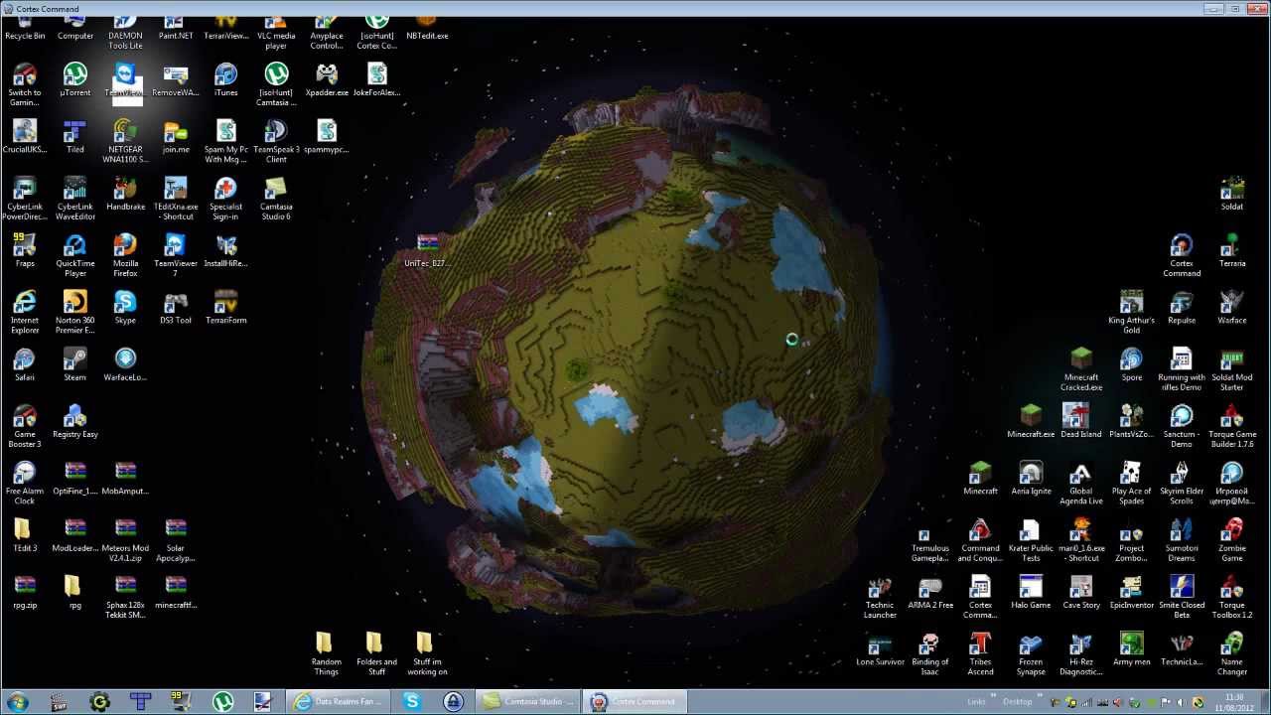Click the µTorrent icon pinned to taskbar
The width and height of the screenshot is (1271, 715).
coord(222,702)
